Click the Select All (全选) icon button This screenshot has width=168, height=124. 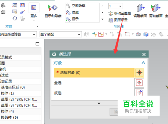(139, 83)
